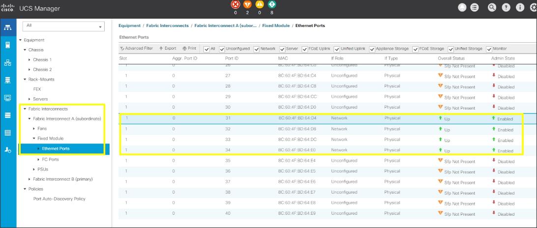Select Port Auto-Discovery Policy tree item
Screen dimensions: 537x228
59,199
